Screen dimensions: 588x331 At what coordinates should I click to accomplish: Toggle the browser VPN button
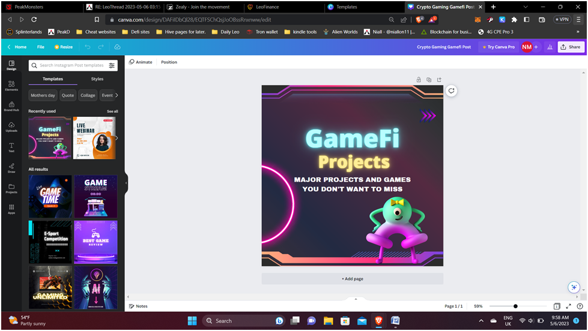click(x=562, y=19)
